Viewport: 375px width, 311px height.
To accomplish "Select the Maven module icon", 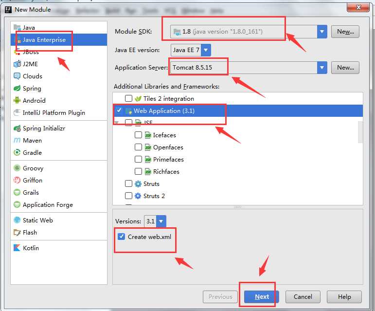I will (17, 141).
